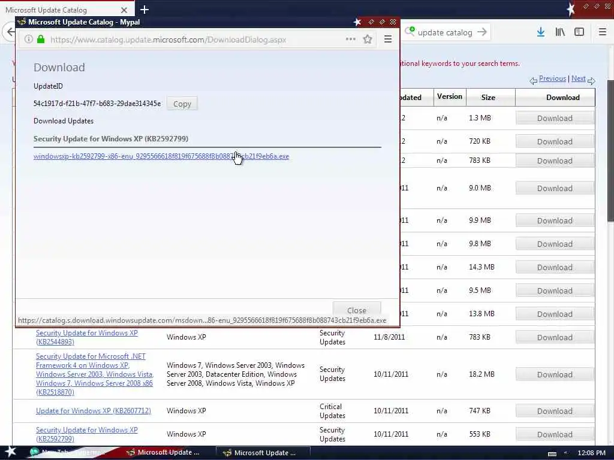Switch to first Microsoft Update taskbar window

164,453
